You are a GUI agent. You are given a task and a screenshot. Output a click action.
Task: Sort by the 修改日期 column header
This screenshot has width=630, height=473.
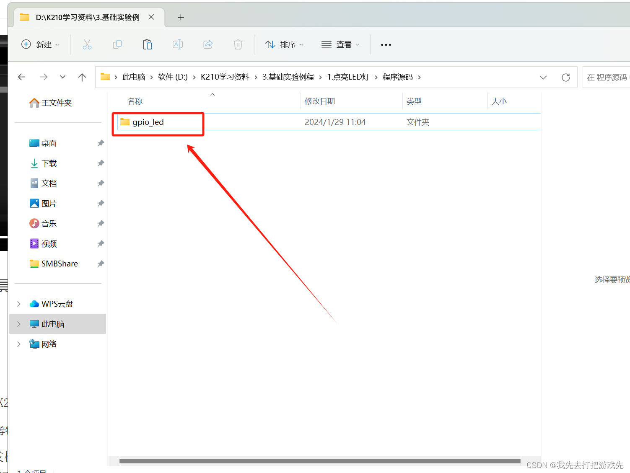tap(320, 101)
